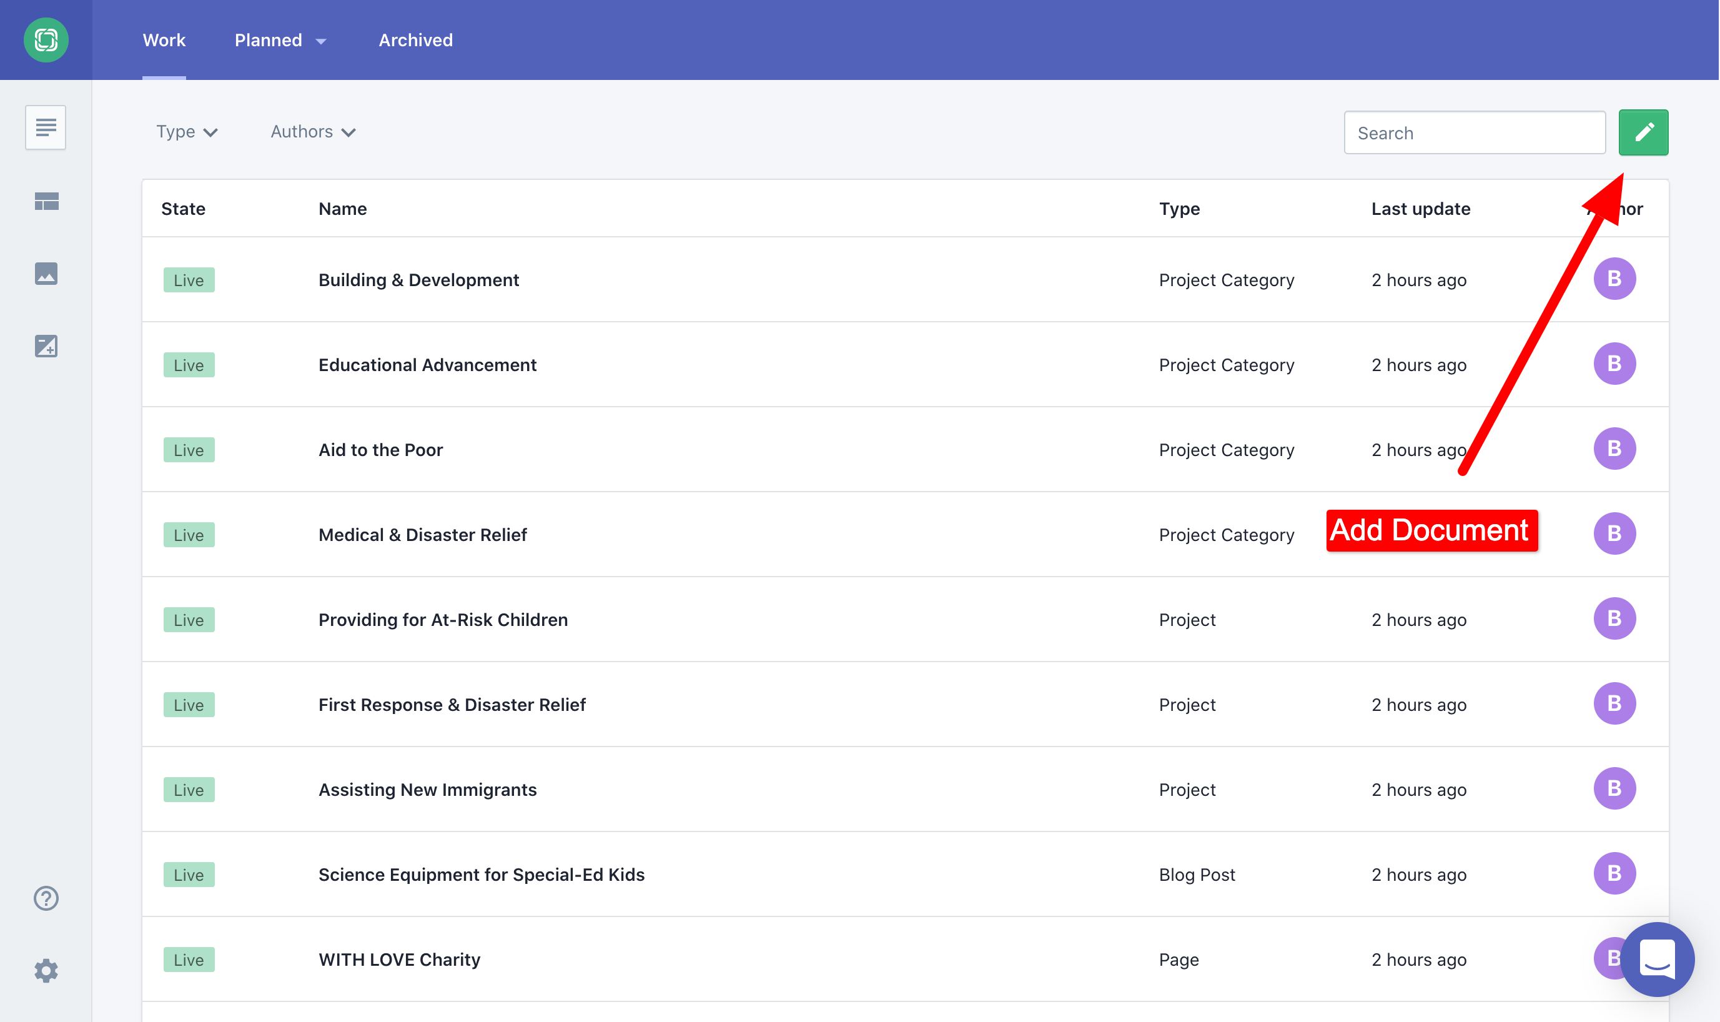Viewport: 1720px width, 1022px height.
Task: Open Providing for At-Risk Children document
Action: 443,620
